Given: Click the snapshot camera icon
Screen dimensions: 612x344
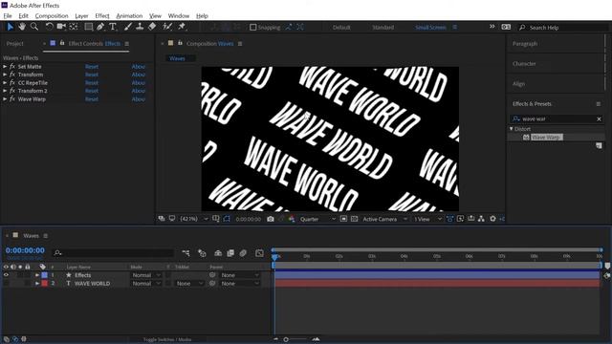Looking at the screenshot, I should click(x=270, y=219).
